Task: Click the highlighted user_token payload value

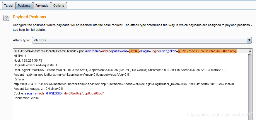Action: (207, 51)
